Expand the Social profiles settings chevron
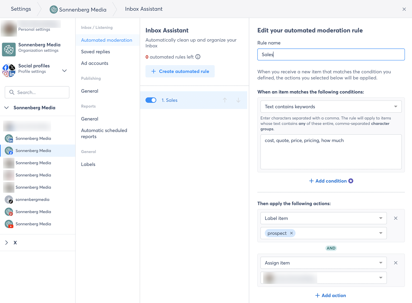This screenshot has width=412, height=303. 64,71
